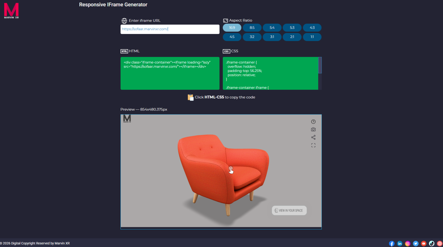The image size is (443, 247).
Task: Click share icon in 3D preview
Action: pyautogui.click(x=313, y=137)
